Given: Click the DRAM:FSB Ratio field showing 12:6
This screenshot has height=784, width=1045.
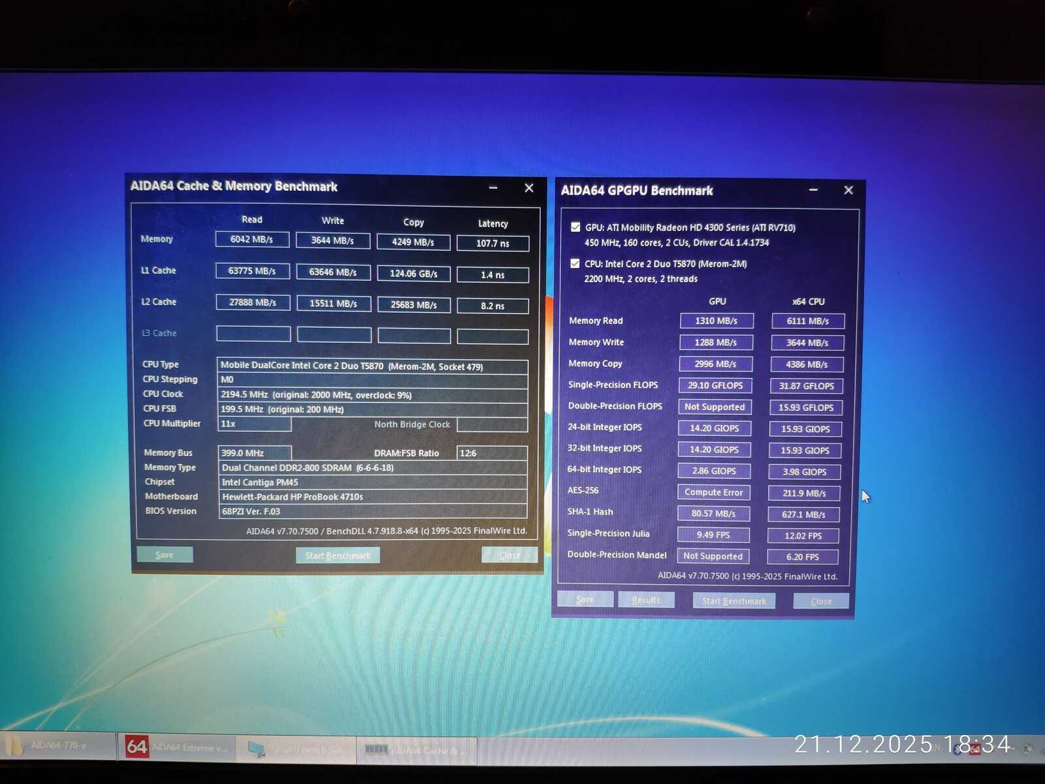Looking at the screenshot, I should pyautogui.click(x=492, y=453).
